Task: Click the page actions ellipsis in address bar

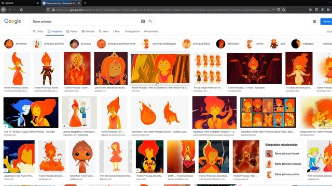Action: (x=273, y=10)
